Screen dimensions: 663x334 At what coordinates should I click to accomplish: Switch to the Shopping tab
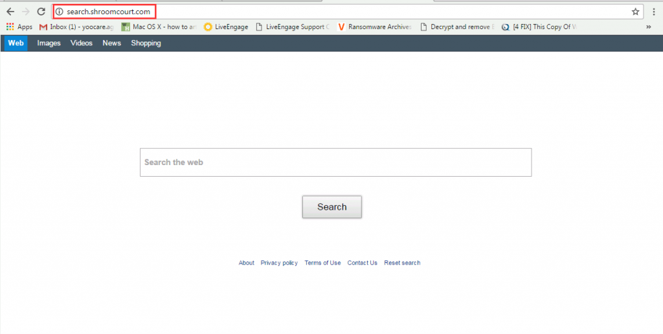click(146, 43)
